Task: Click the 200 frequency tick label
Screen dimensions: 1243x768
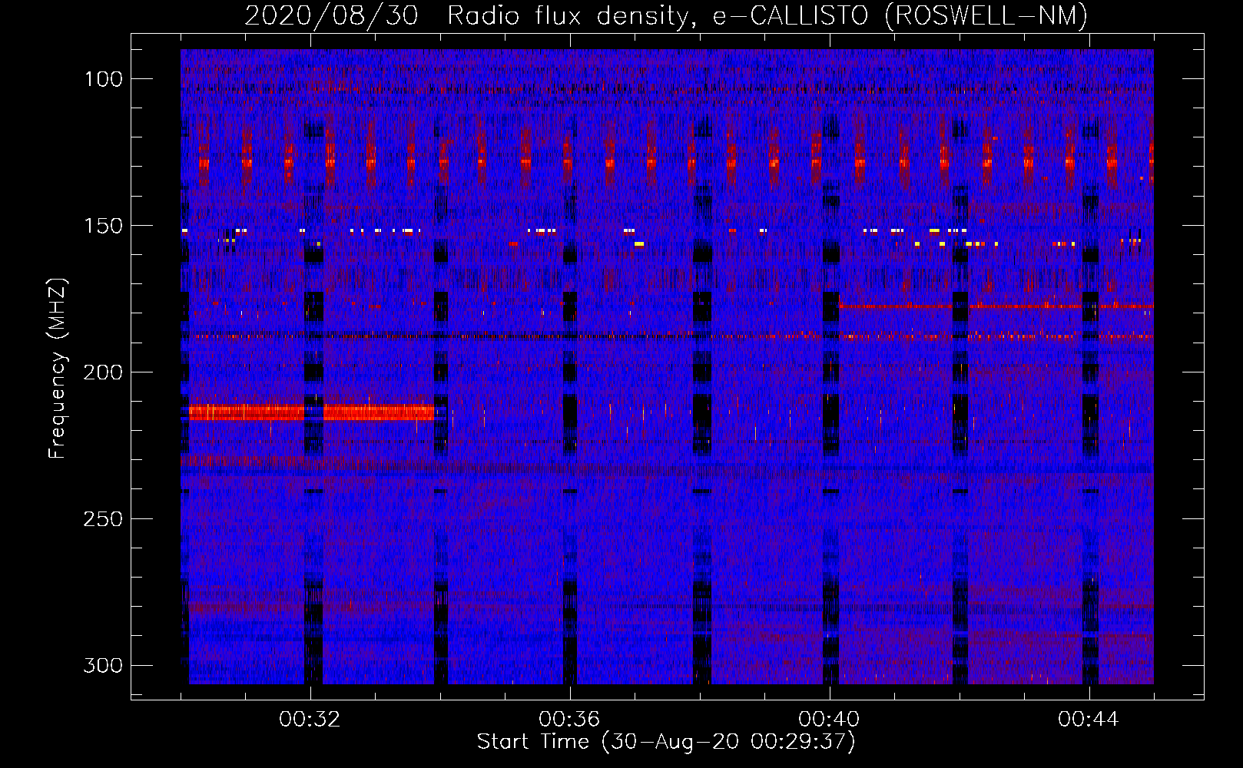Action: click(x=102, y=372)
